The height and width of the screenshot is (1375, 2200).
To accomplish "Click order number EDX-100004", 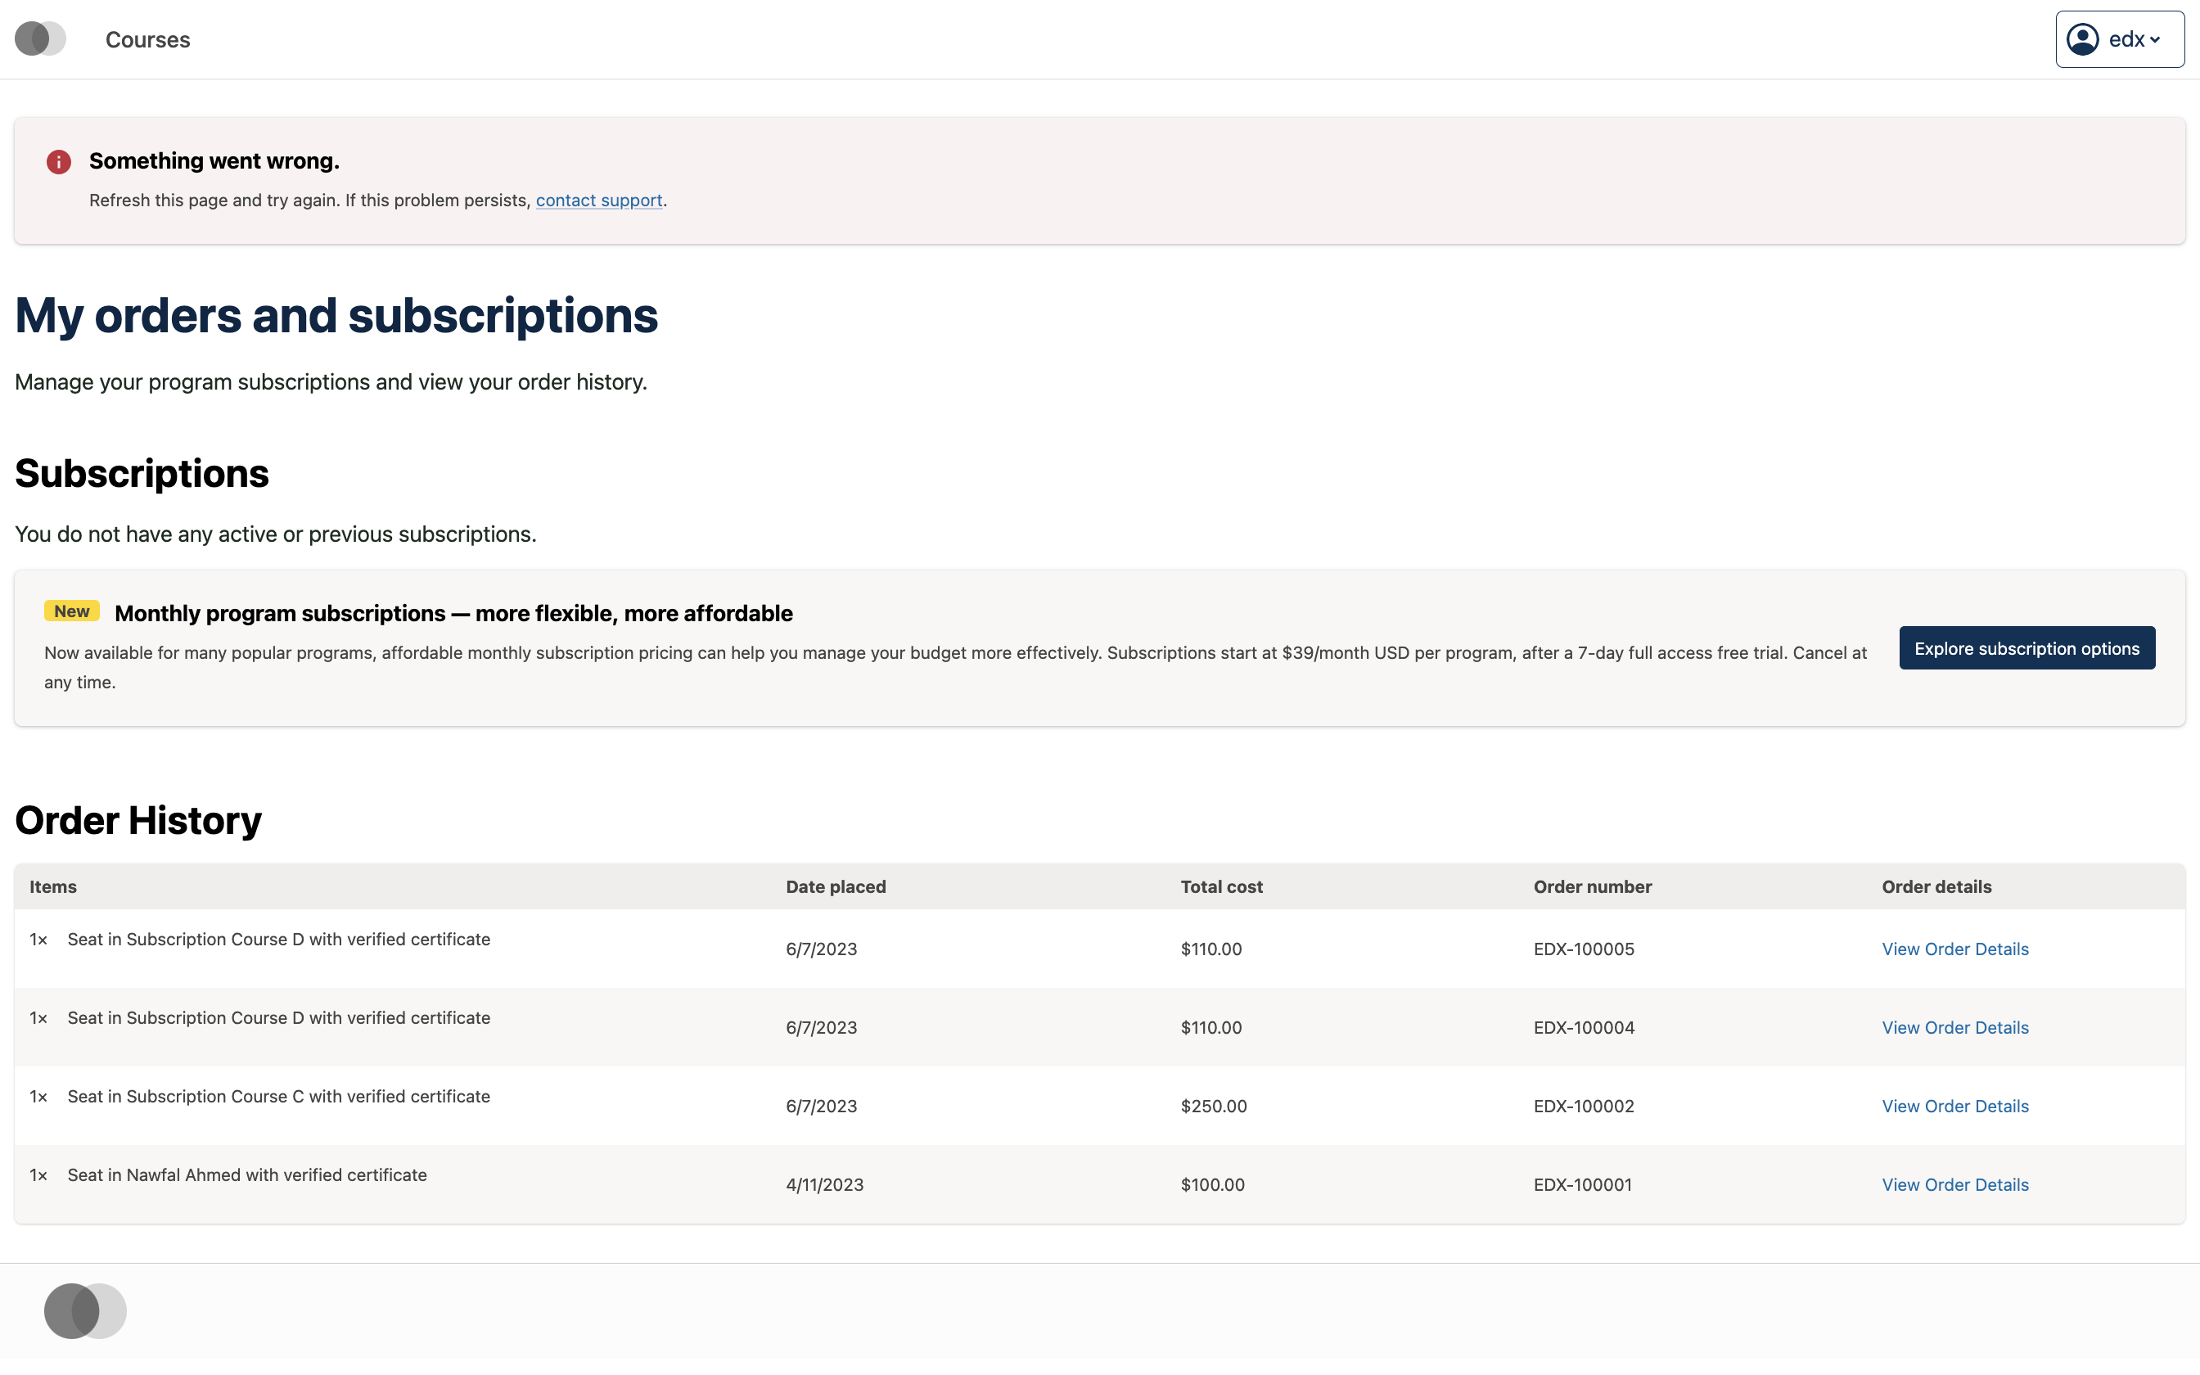I will click(1584, 1028).
